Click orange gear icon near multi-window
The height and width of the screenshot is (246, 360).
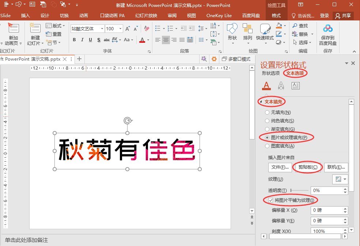coord(214,59)
